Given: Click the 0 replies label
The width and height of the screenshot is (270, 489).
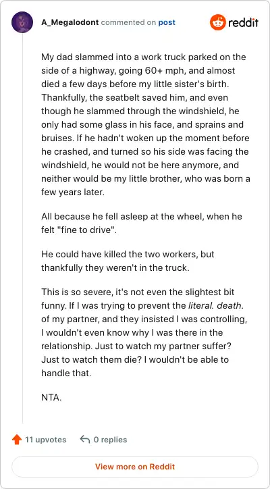Looking at the screenshot, I should (x=111, y=440).
